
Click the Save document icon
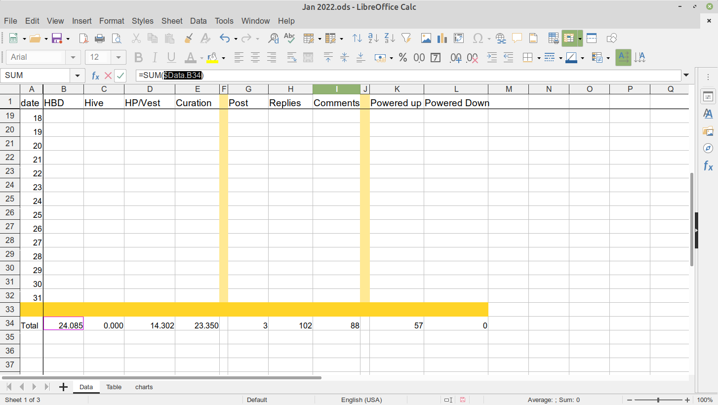tap(57, 39)
